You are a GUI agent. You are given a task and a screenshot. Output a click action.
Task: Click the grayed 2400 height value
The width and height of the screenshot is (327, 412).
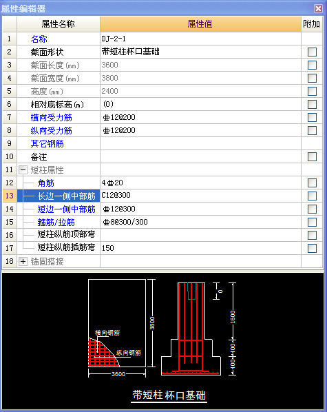coord(109,91)
